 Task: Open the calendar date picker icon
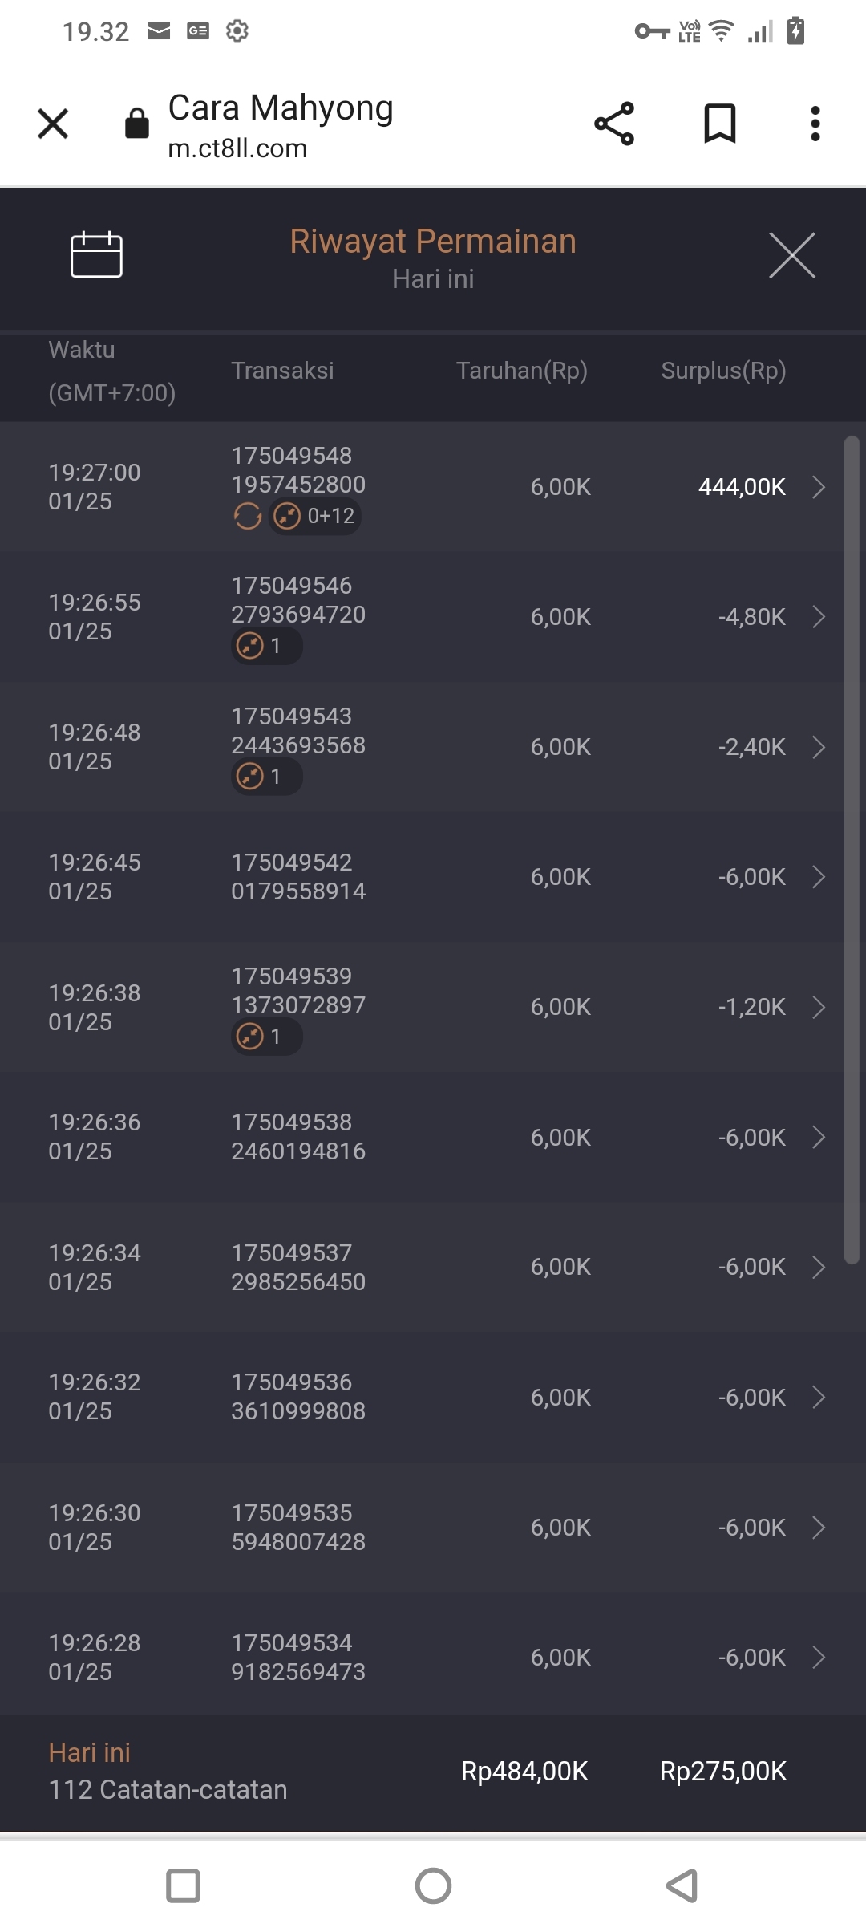(96, 255)
